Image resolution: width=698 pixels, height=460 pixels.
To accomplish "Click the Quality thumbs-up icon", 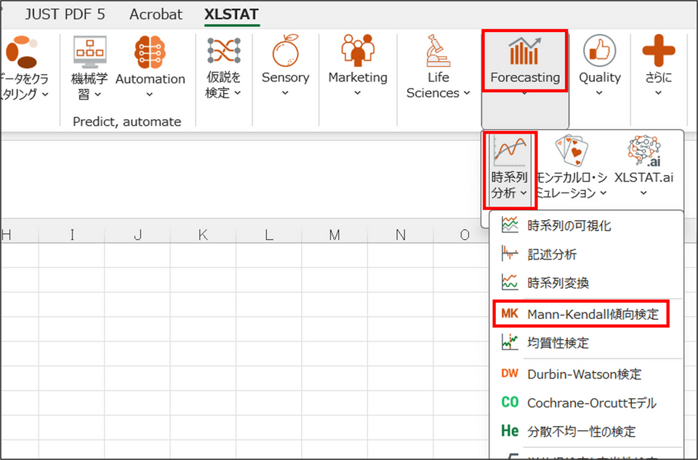I will pos(599,52).
